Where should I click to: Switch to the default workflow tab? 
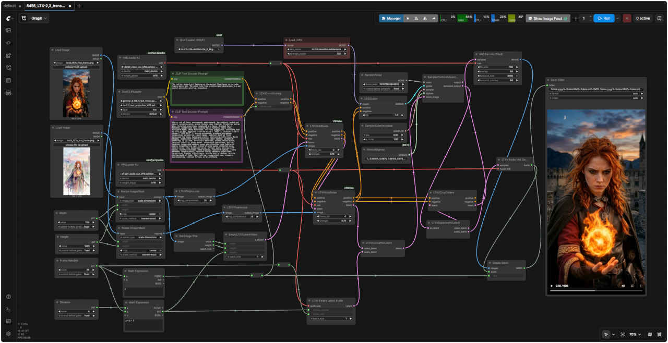[9, 6]
